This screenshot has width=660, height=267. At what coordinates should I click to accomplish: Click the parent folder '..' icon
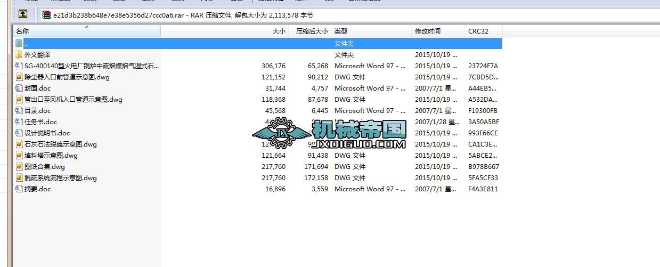(19, 43)
